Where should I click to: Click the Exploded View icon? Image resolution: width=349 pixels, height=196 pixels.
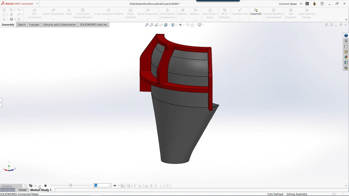[240, 10]
